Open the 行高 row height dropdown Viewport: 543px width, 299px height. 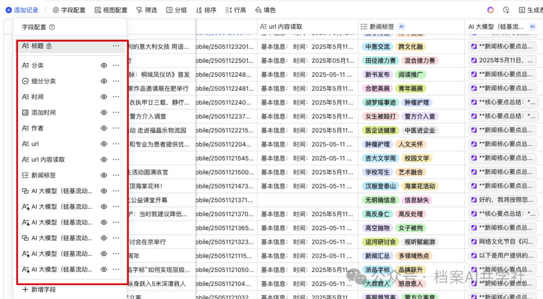[235, 10]
